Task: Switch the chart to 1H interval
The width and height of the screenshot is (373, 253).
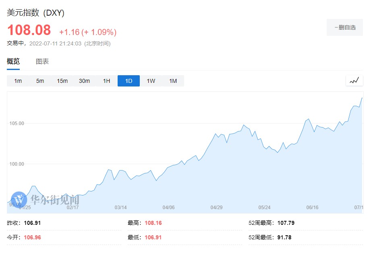Action: (x=106, y=81)
